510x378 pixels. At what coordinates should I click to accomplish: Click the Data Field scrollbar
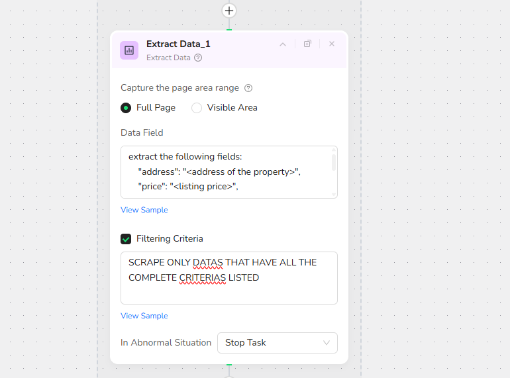(334, 162)
